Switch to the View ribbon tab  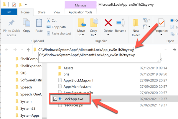coord(57,12)
